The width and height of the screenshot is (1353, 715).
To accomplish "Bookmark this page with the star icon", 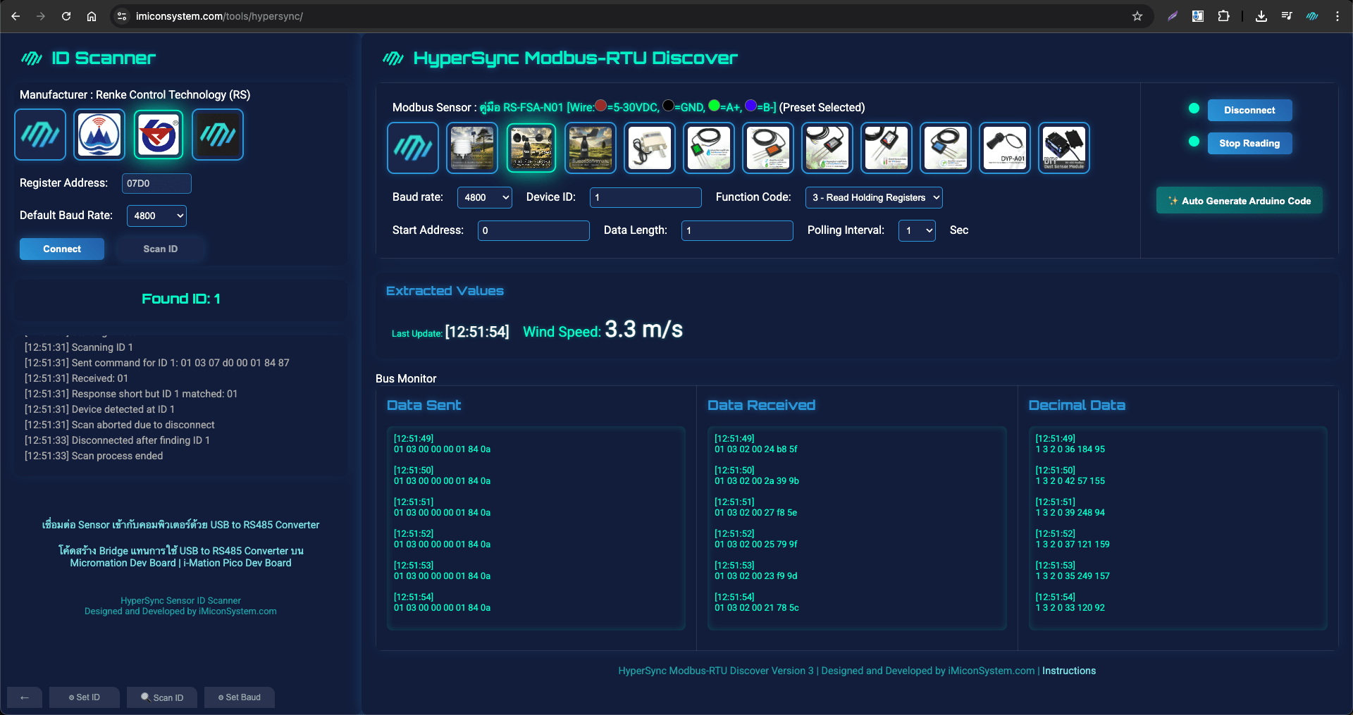I will [1137, 16].
